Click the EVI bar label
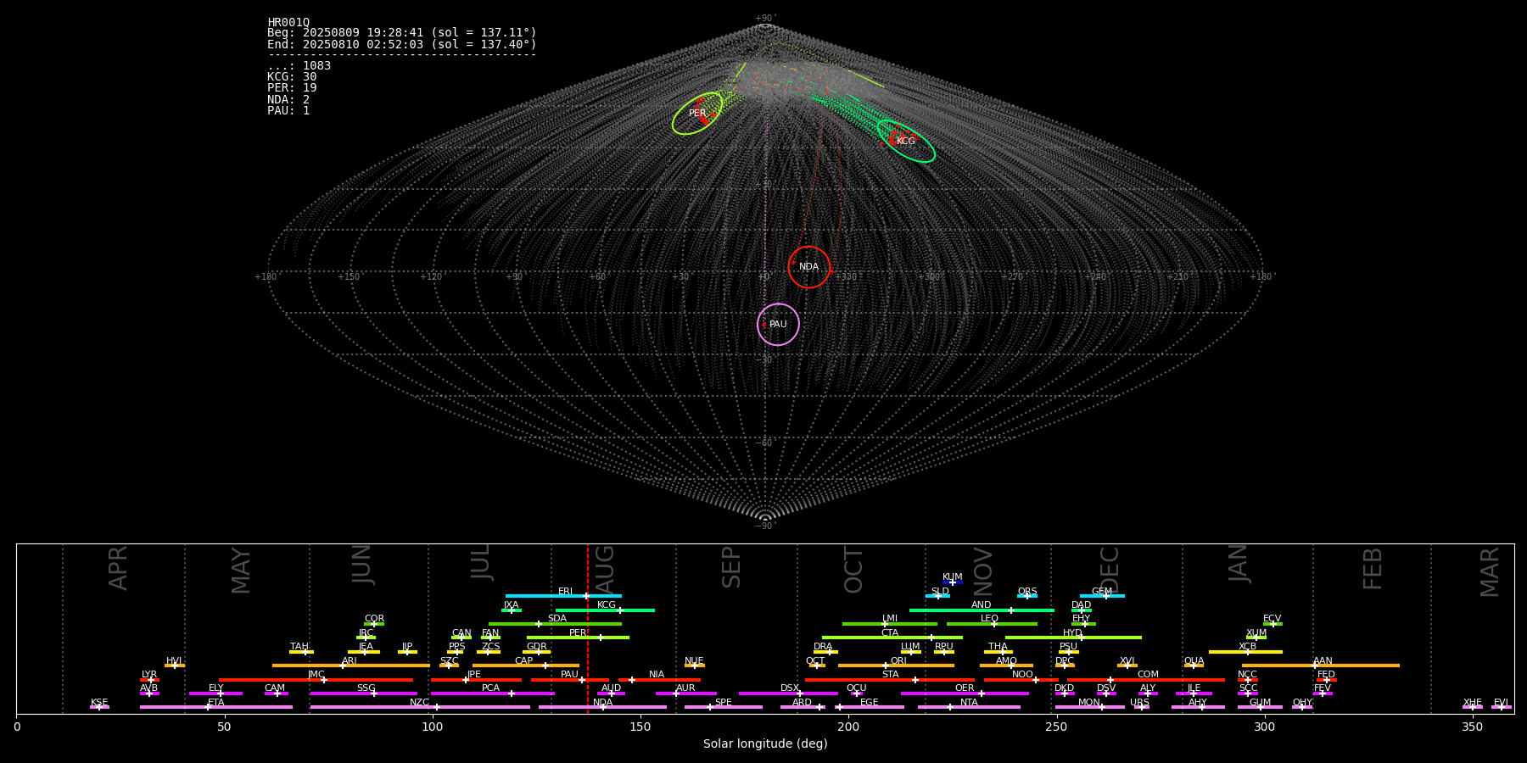1527x763 pixels. (x=1501, y=703)
